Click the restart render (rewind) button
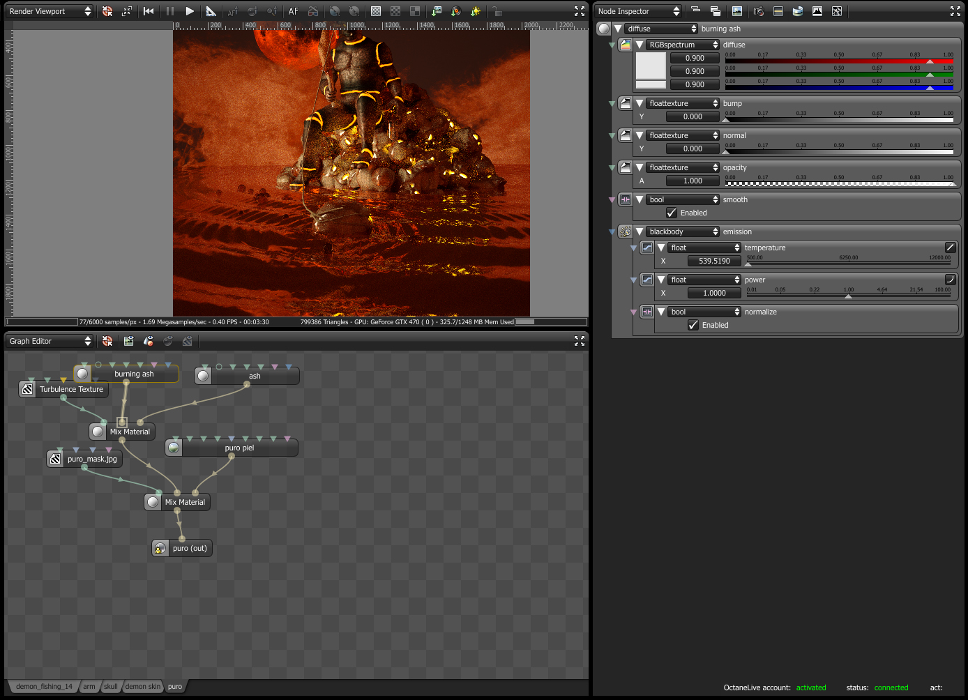Viewport: 968px width, 700px height. click(149, 11)
